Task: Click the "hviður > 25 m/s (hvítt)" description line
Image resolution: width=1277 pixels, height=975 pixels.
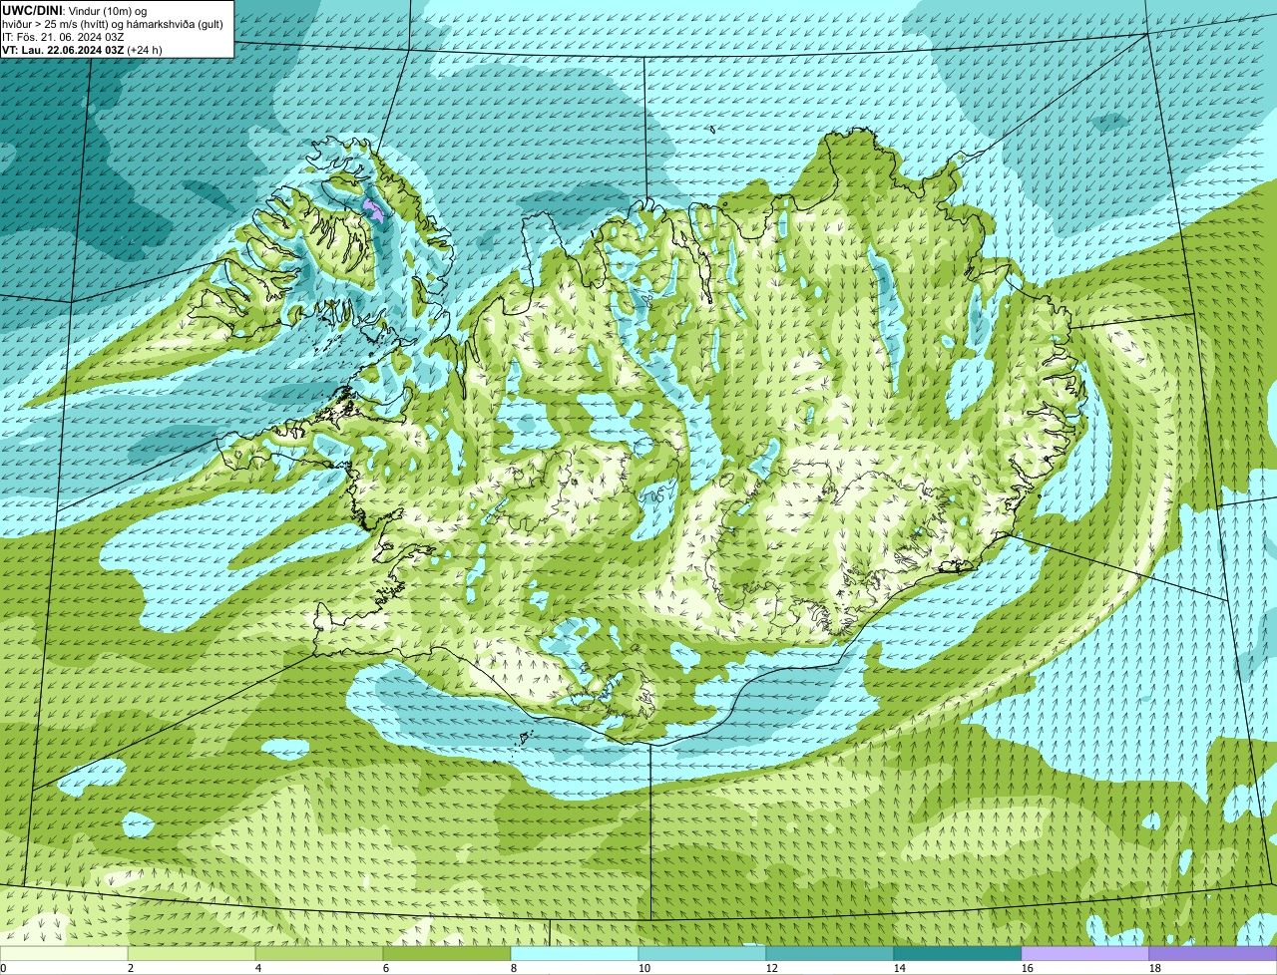Action: tap(113, 23)
